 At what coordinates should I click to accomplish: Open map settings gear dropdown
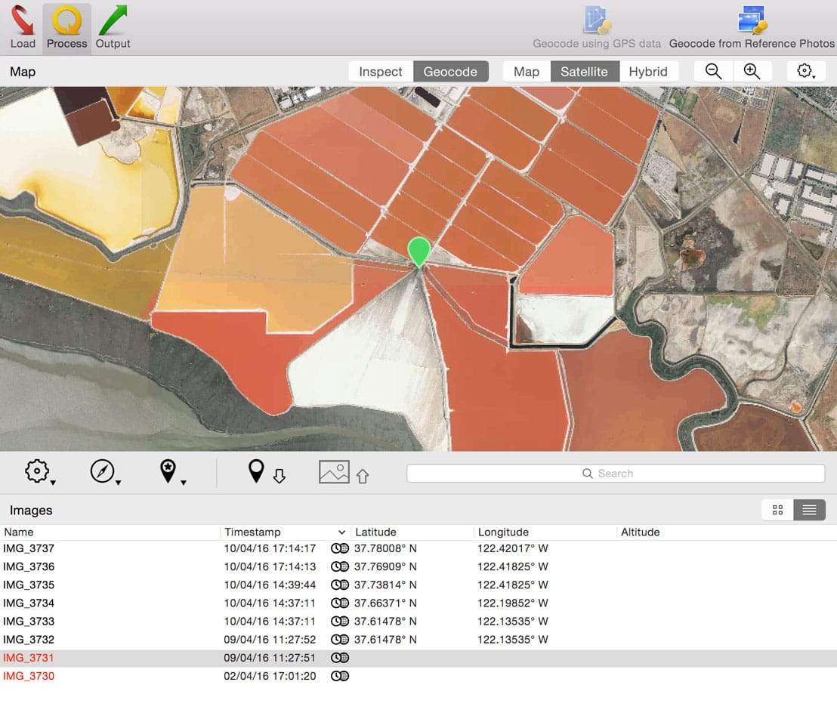(x=806, y=72)
